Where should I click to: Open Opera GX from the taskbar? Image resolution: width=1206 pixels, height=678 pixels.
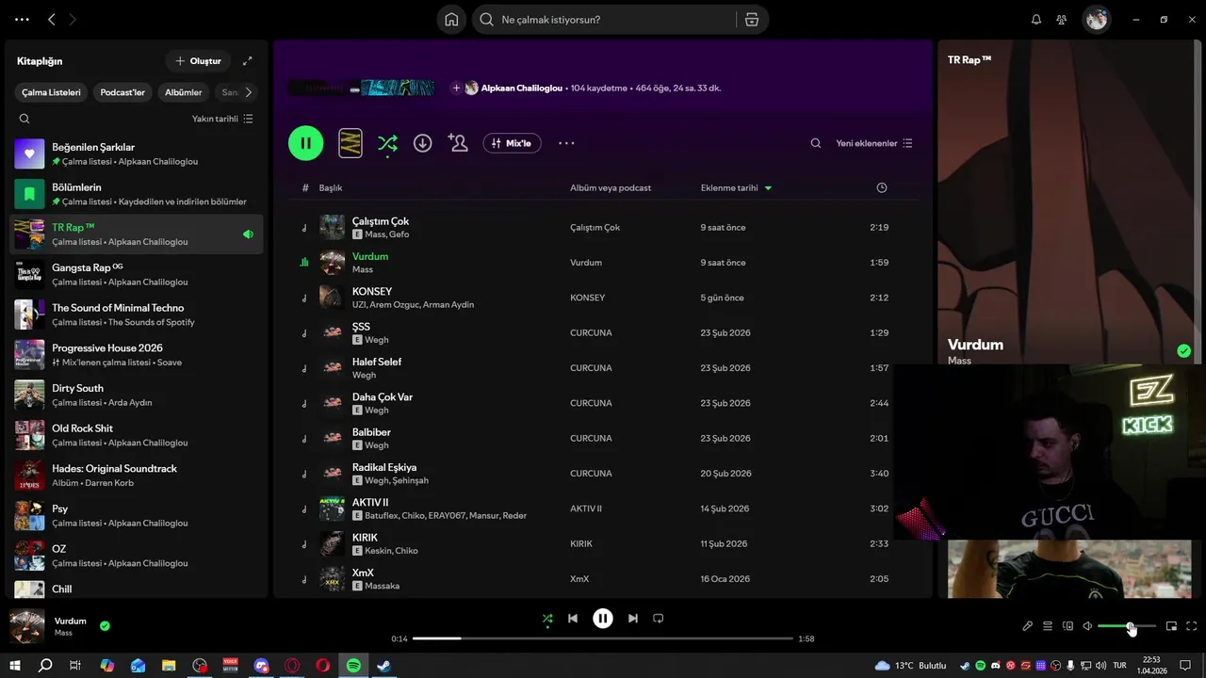[x=292, y=666]
